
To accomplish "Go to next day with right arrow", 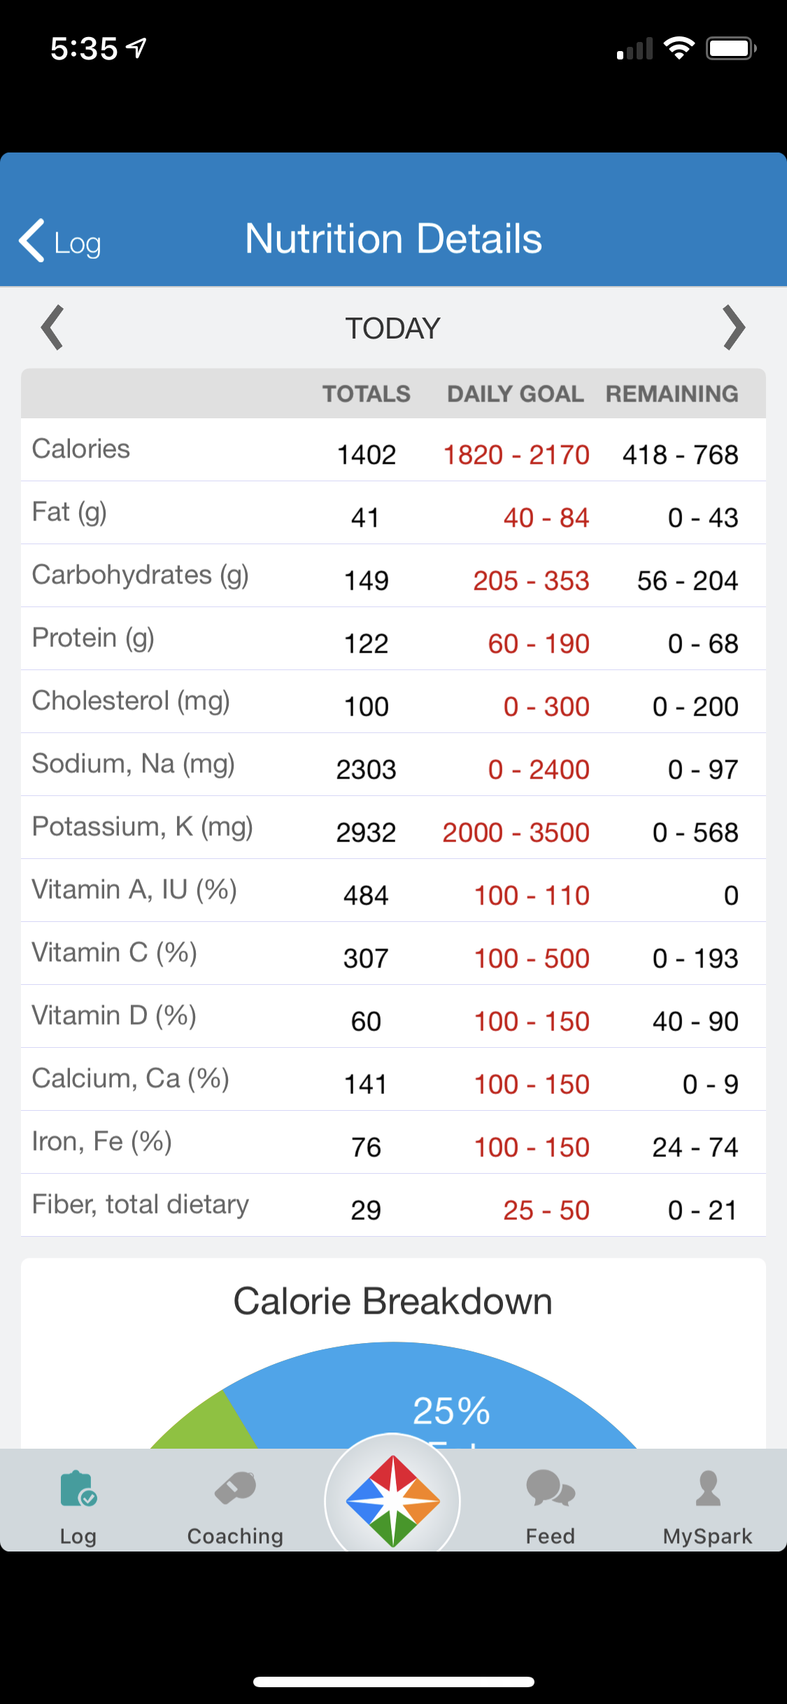I will pyautogui.click(x=734, y=327).
